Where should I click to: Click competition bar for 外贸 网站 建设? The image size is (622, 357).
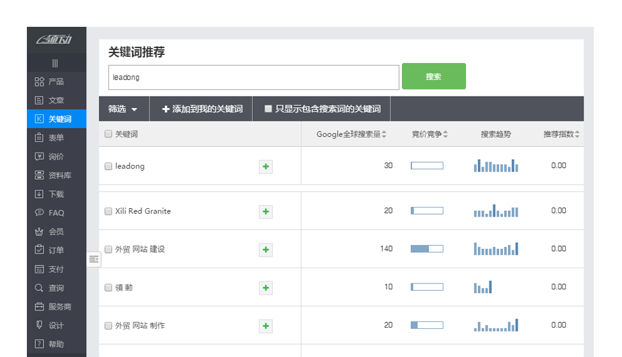(x=427, y=249)
